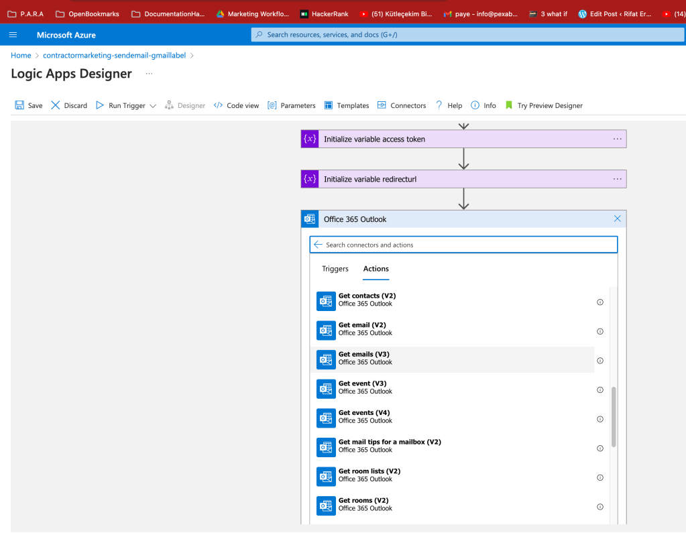Close the Office 365 Outlook action picker
This screenshot has height=543, width=686.
pyautogui.click(x=618, y=219)
